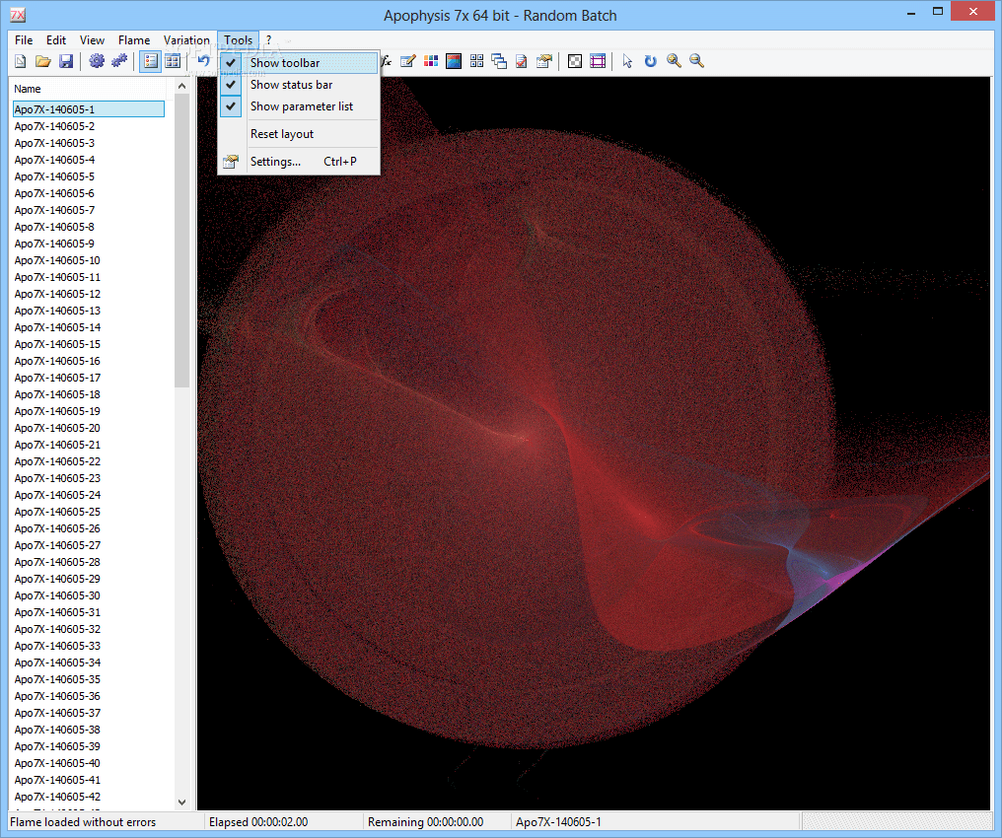Open the gradient picture icon
This screenshot has height=838, width=1002.
(454, 61)
